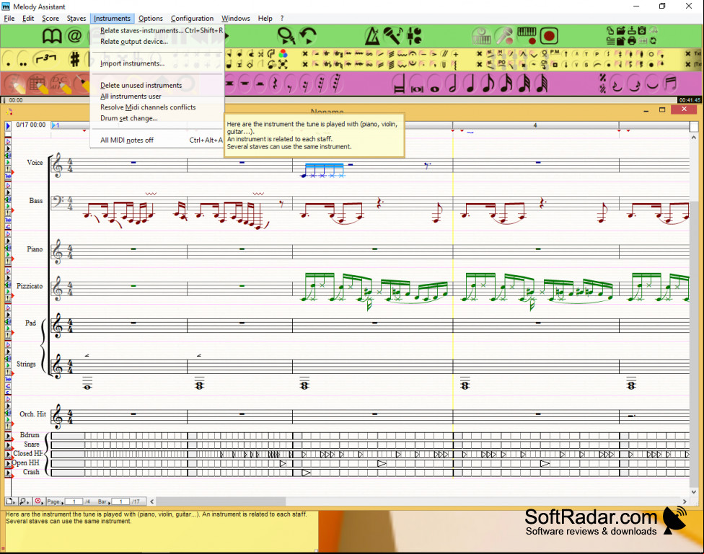The height and width of the screenshot is (554, 704).
Task: Click the question mark menu item
Action: 282,19
